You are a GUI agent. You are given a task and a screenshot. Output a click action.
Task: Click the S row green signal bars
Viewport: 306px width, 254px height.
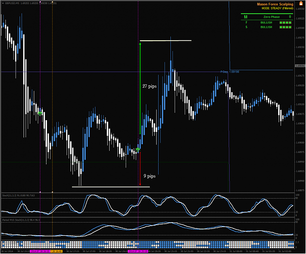click(285, 27)
